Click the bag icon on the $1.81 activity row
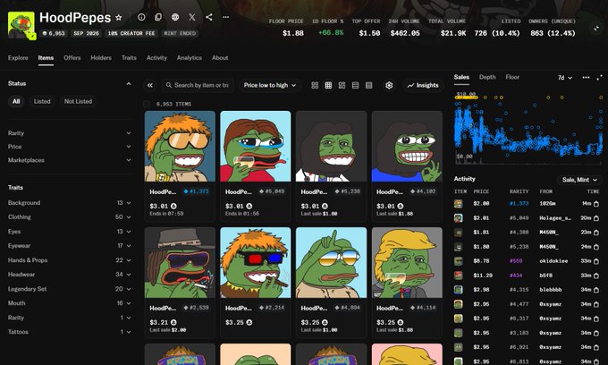Viewport: 608px width, 365px height. [596, 233]
